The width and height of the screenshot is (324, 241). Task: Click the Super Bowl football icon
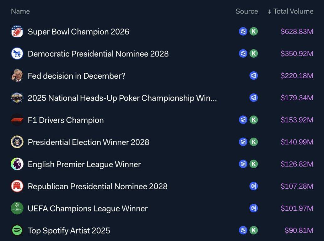(x=17, y=31)
